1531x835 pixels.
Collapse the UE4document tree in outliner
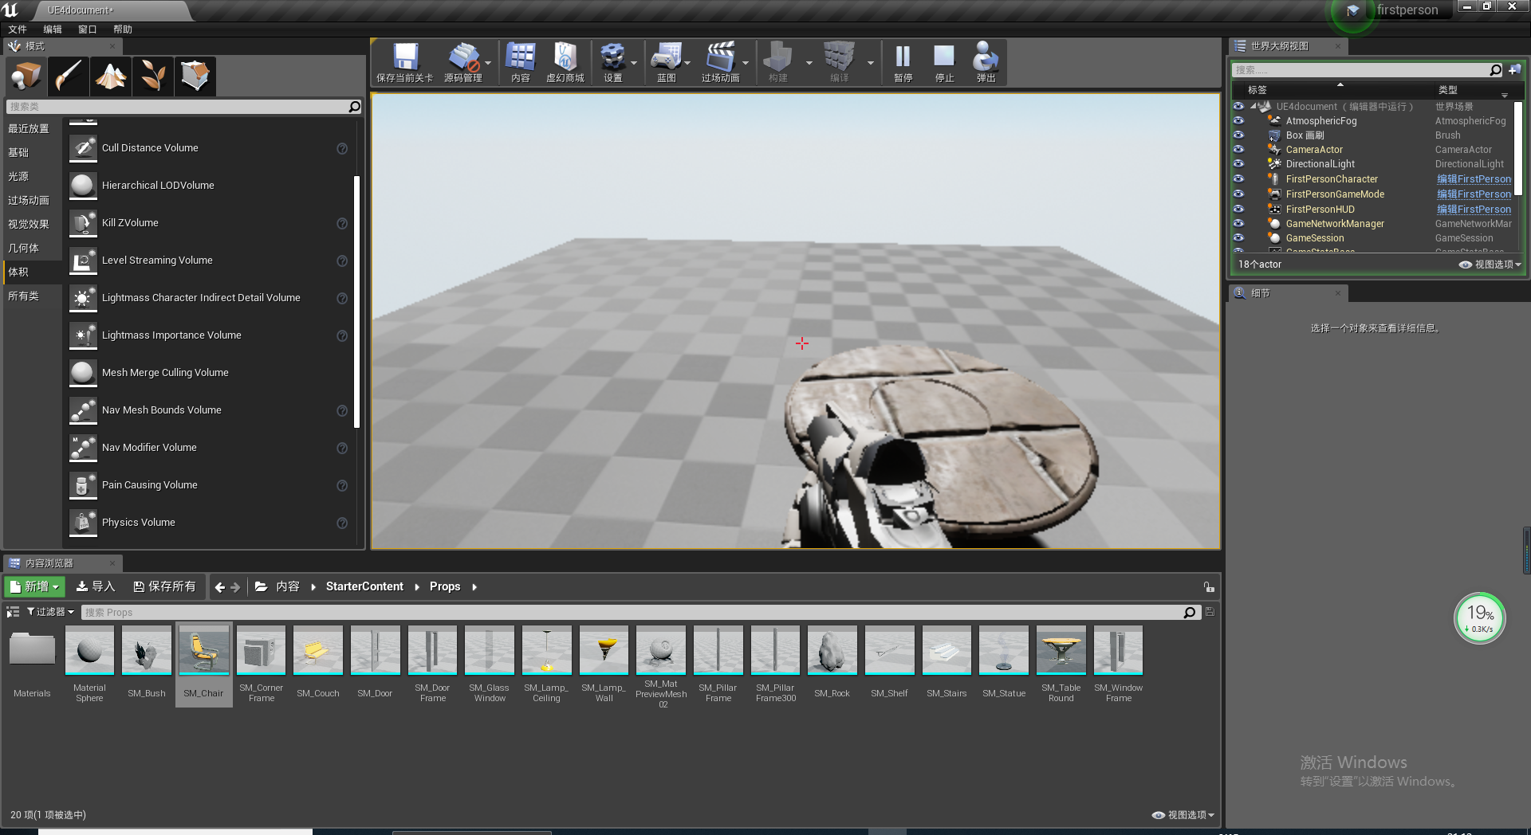tap(1254, 106)
